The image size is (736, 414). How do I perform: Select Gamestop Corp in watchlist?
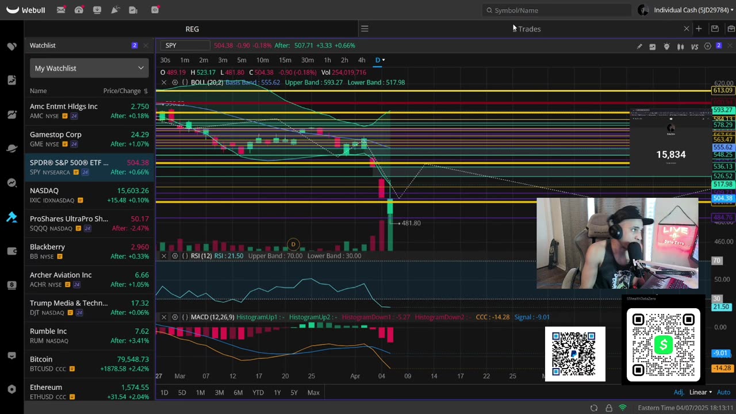pos(89,139)
